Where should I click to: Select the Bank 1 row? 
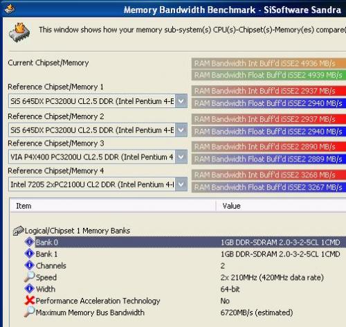185,254
